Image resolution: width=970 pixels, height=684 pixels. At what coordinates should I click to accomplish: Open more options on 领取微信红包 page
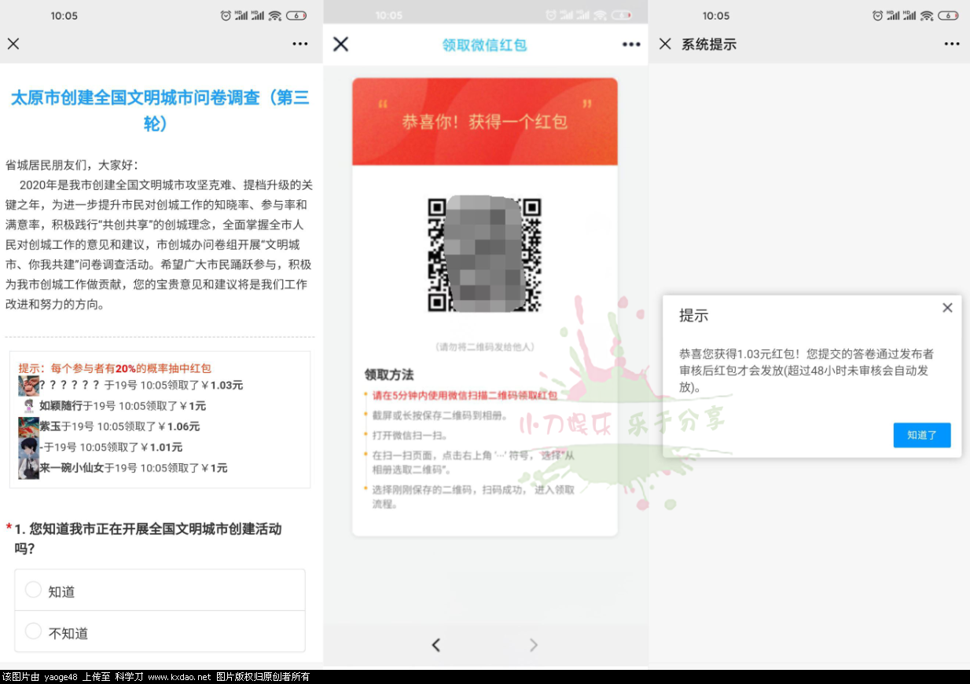click(631, 45)
